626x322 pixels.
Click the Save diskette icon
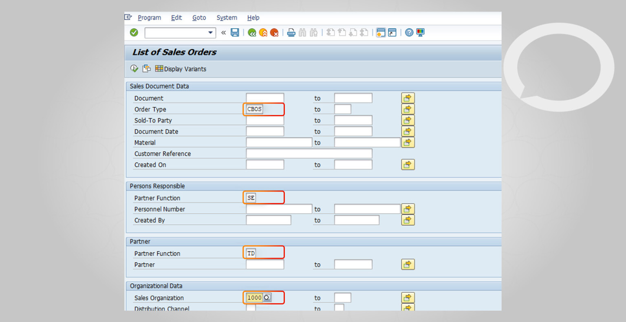tap(235, 33)
